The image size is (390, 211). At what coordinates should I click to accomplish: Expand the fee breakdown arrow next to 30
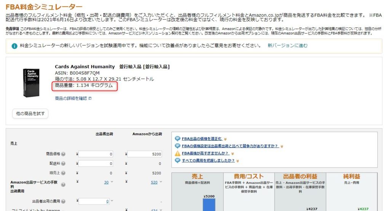pos(112,182)
